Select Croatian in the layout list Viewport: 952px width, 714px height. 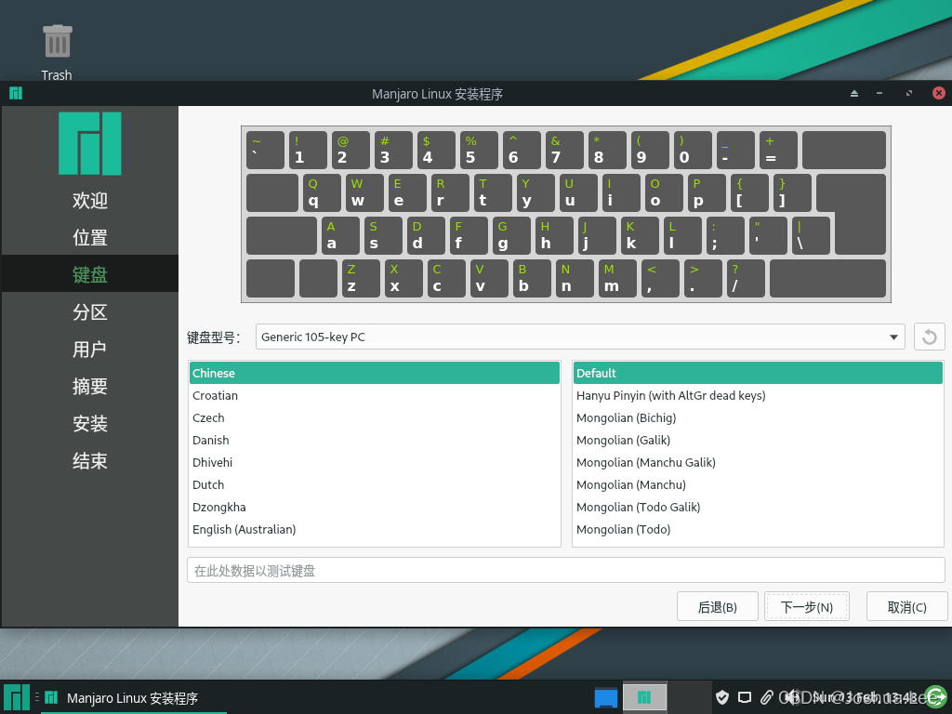[x=375, y=395]
